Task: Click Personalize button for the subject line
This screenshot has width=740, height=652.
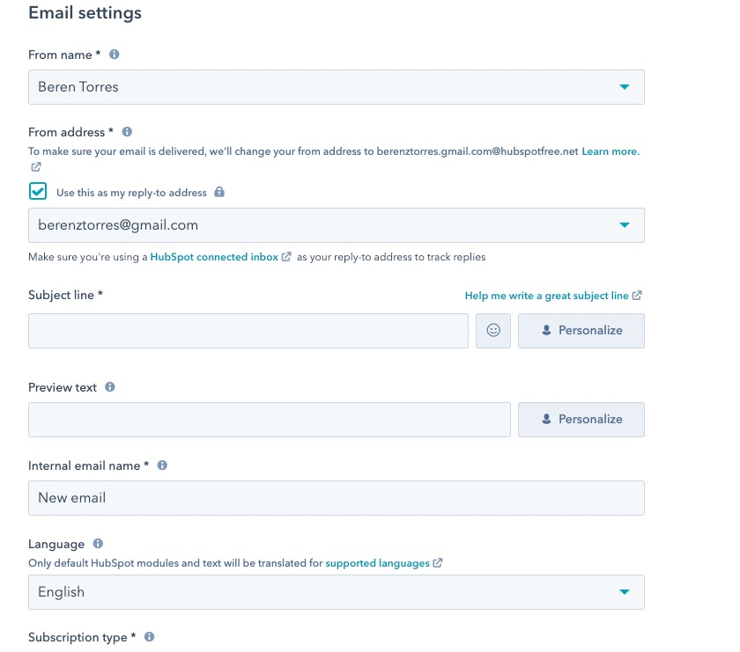Action: click(581, 331)
